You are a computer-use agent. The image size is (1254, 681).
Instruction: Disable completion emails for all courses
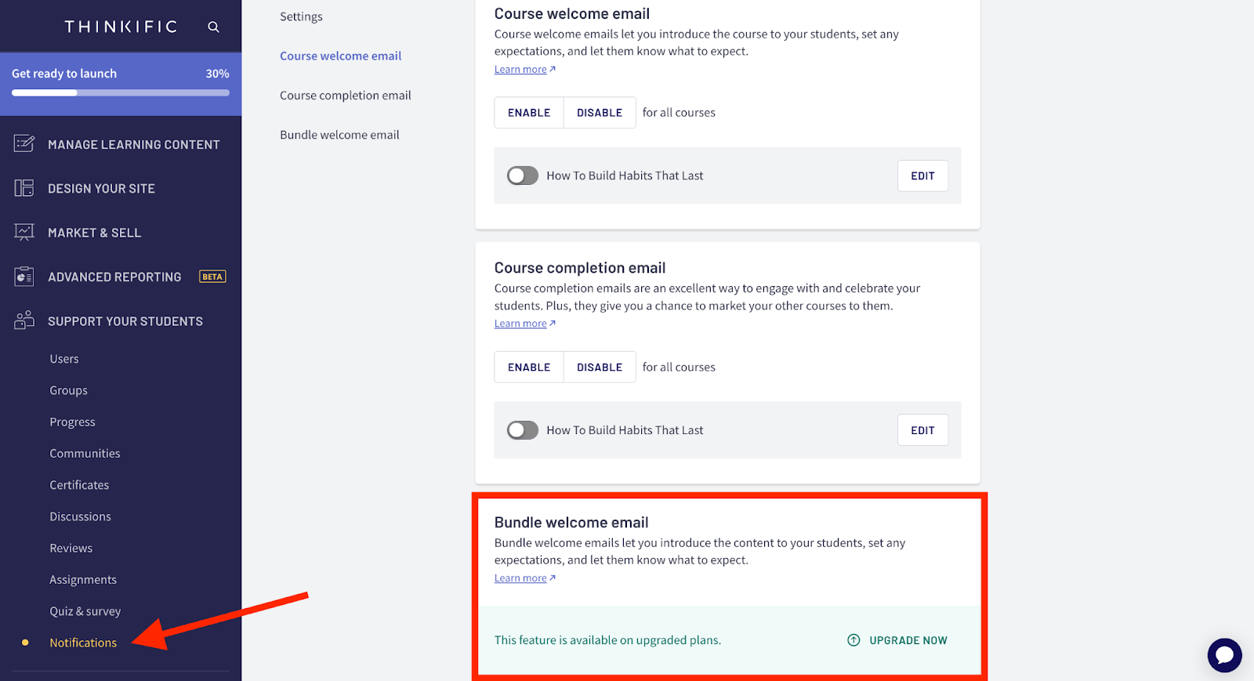[x=600, y=368]
